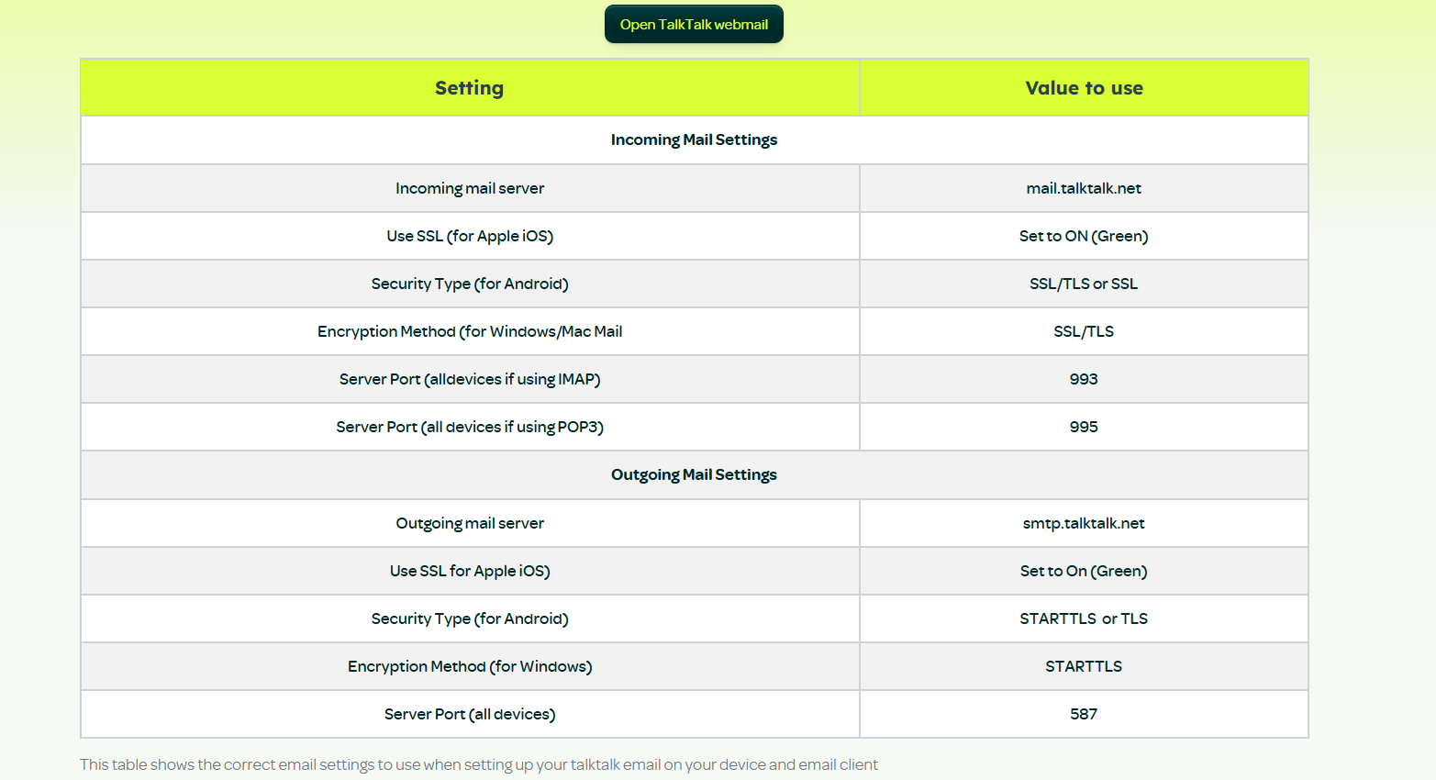Click the STARTTLS or TLS value

click(1084, 618)
